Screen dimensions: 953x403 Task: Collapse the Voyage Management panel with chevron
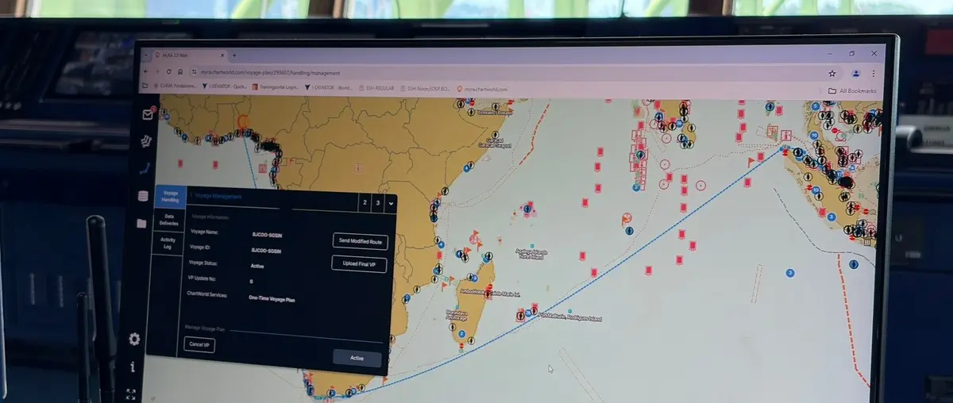[x=390, y=204]
